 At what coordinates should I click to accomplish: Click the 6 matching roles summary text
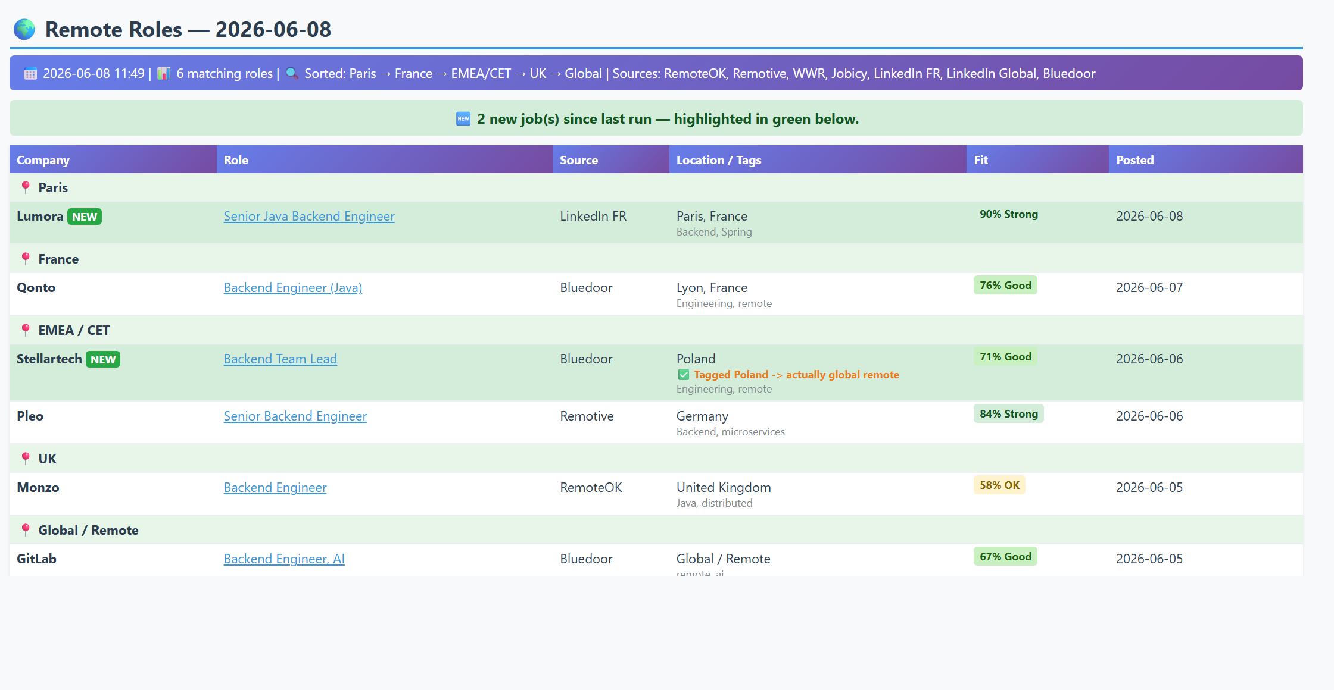(x=225, y=73)
